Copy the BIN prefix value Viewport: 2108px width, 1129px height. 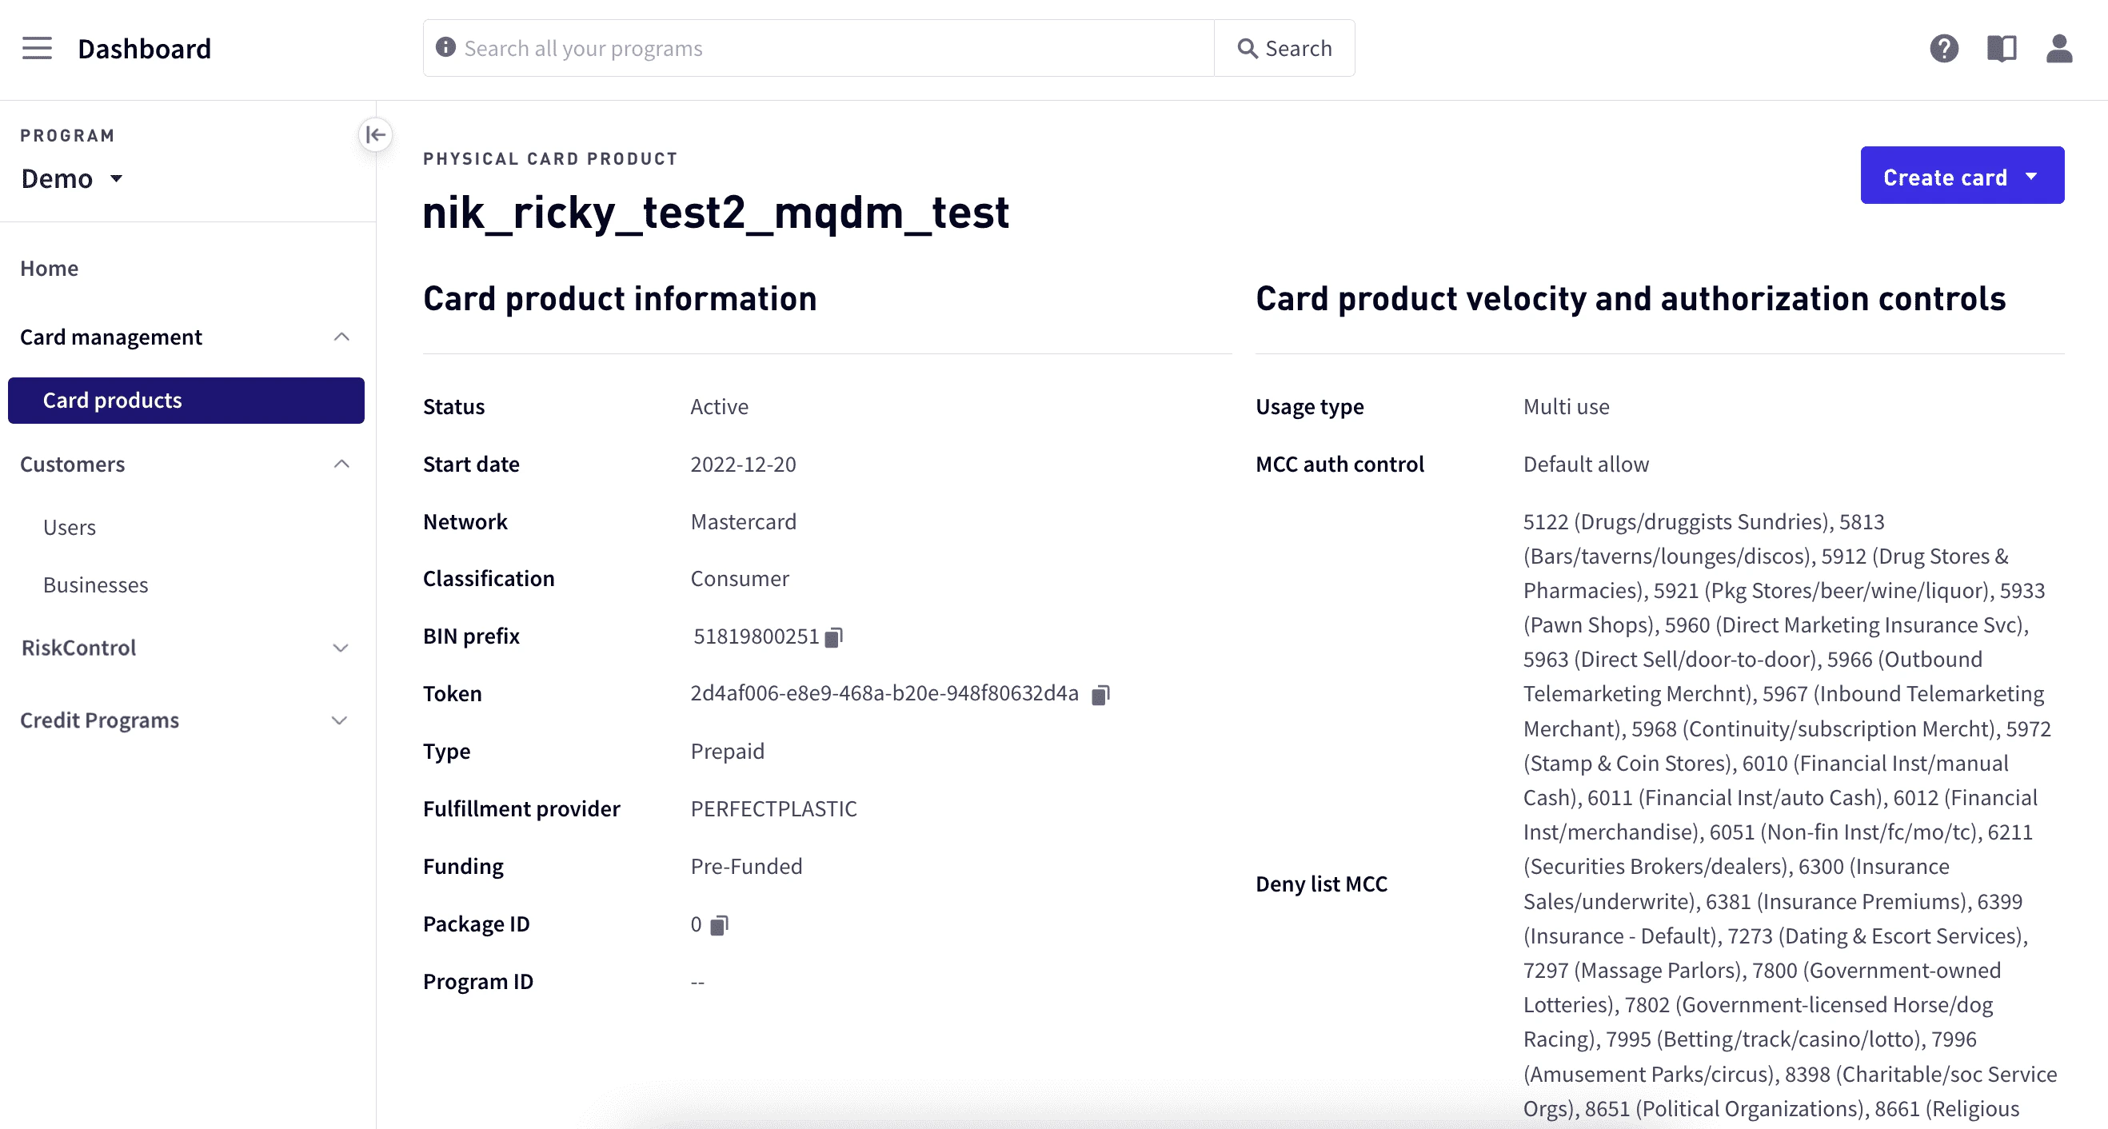pyautogui.click(x=834, y=636)
